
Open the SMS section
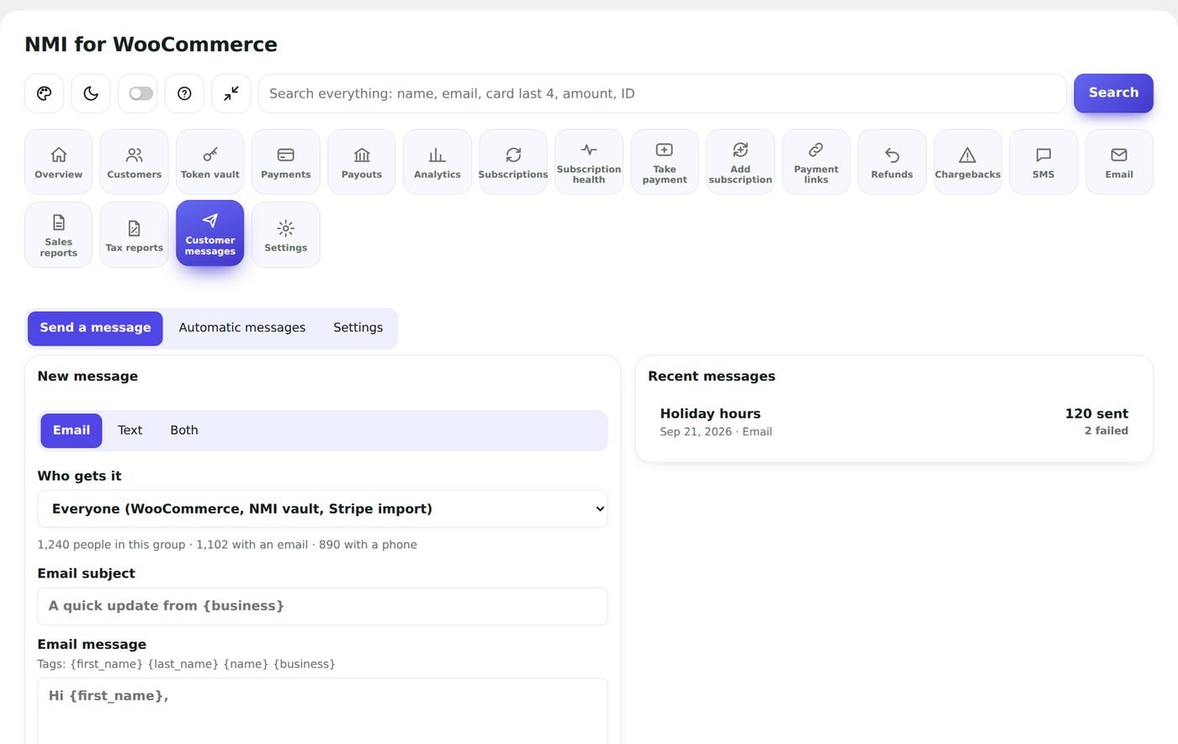[x=1043, y=162]
